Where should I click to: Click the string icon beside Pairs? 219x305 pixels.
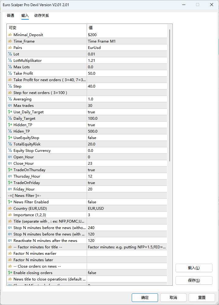(10, 48)
